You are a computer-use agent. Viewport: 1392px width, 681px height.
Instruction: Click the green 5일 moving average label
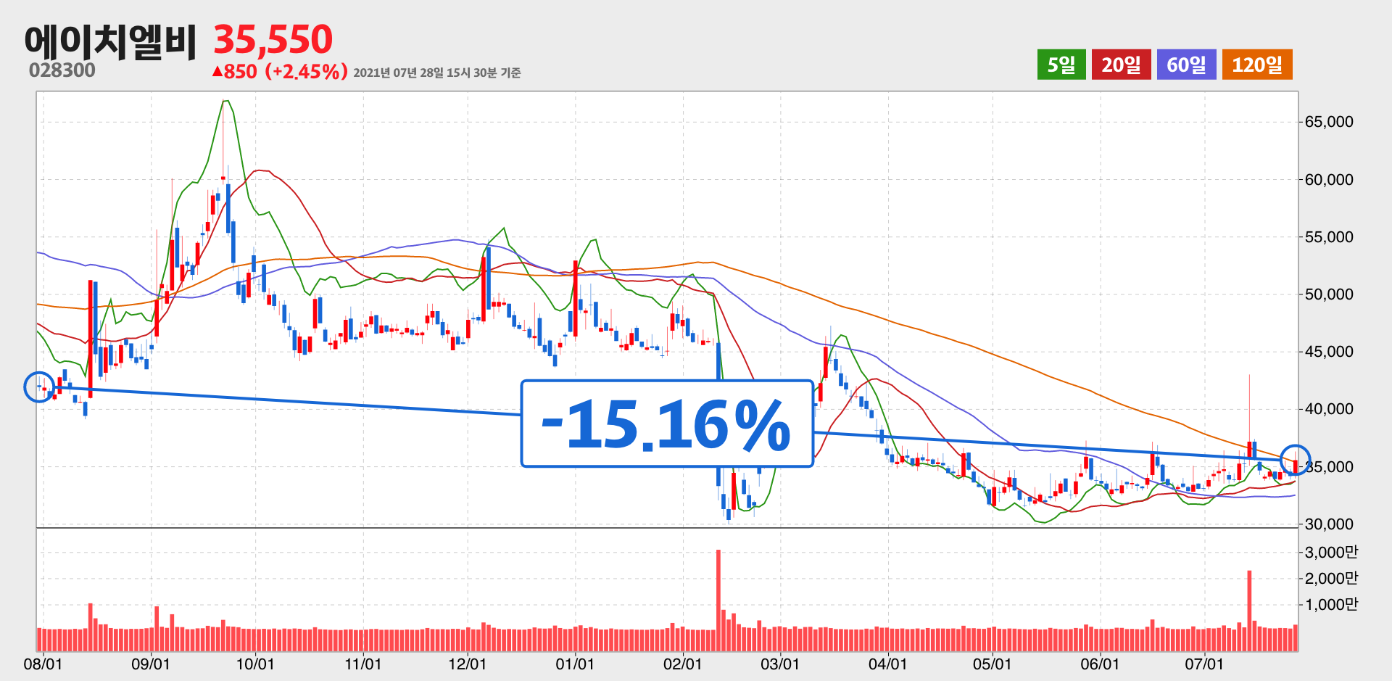(x=1061, y=65)
